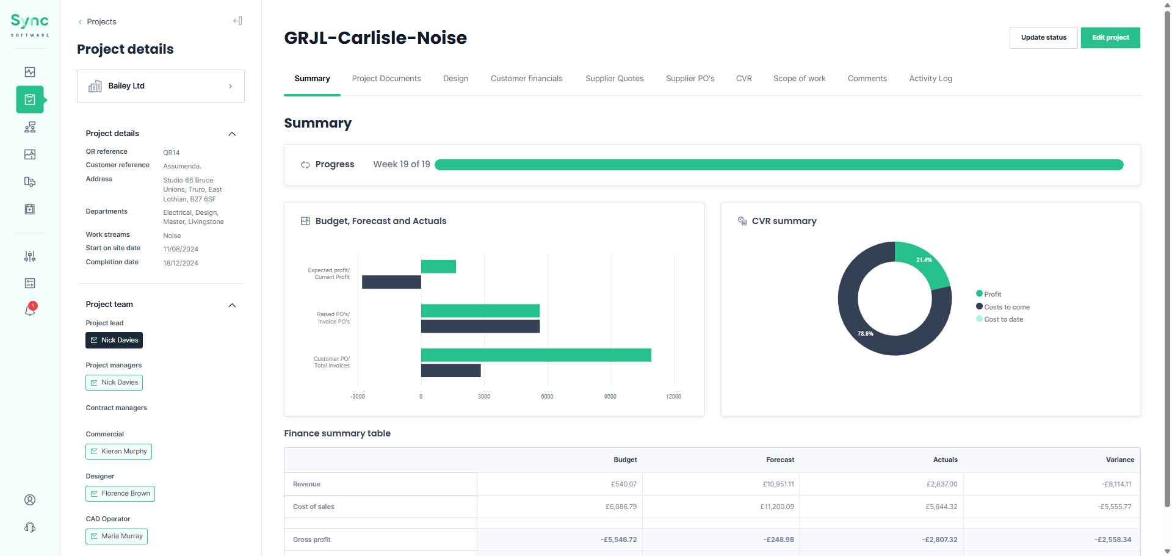Open the image gallery sidebar icon

click(29, 154)
